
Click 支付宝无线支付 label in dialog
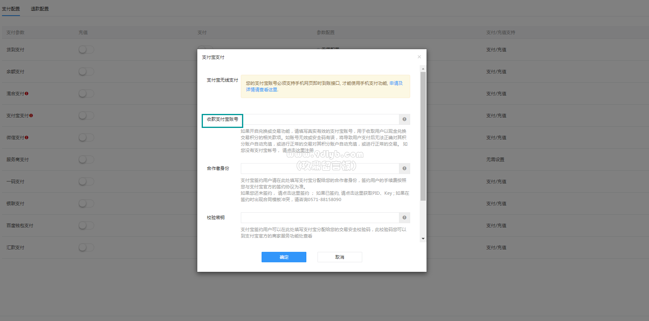click(x=222, y=80)
